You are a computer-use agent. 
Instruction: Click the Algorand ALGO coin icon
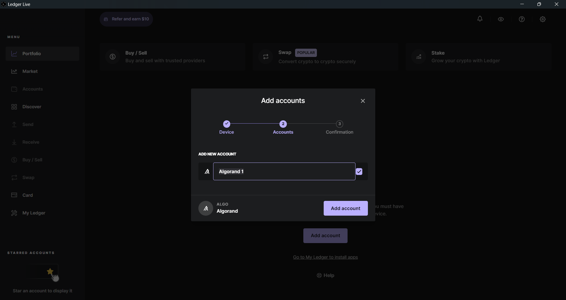[x=206, y=208]
